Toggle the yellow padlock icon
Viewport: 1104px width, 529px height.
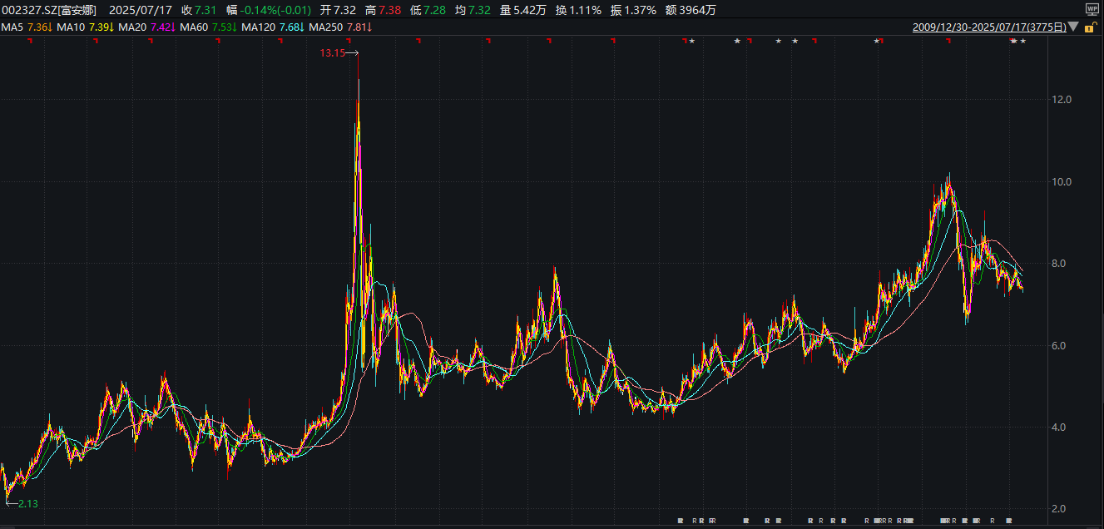click(1092, 27)
